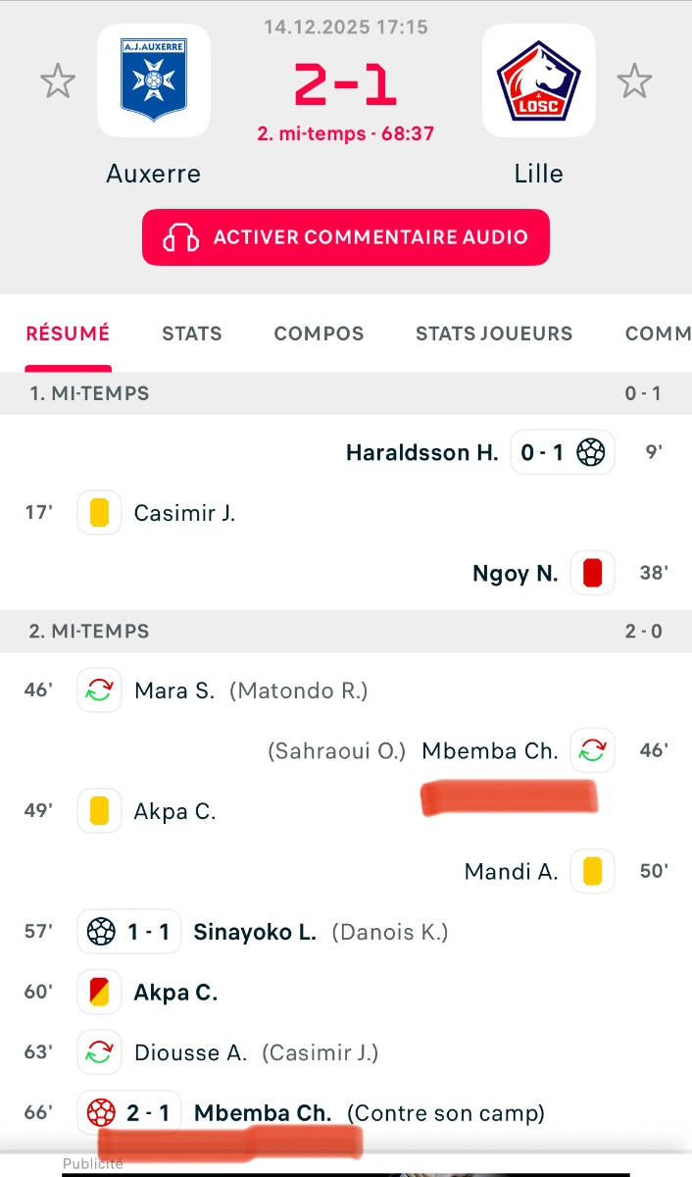Tap the Mara S. substitution icon

99,691
